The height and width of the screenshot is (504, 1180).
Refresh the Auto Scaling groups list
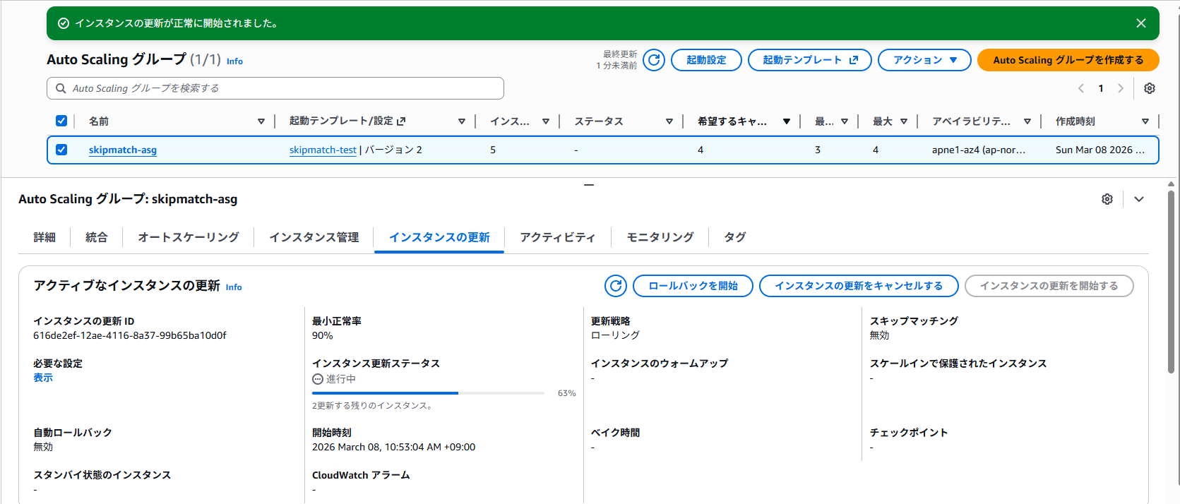654,60
